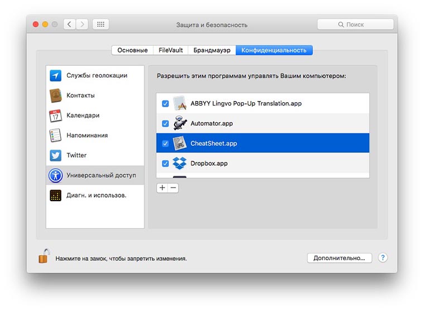Select Twitter in the sidebar list
The image size is (424, 311).
tap(95, 155)
